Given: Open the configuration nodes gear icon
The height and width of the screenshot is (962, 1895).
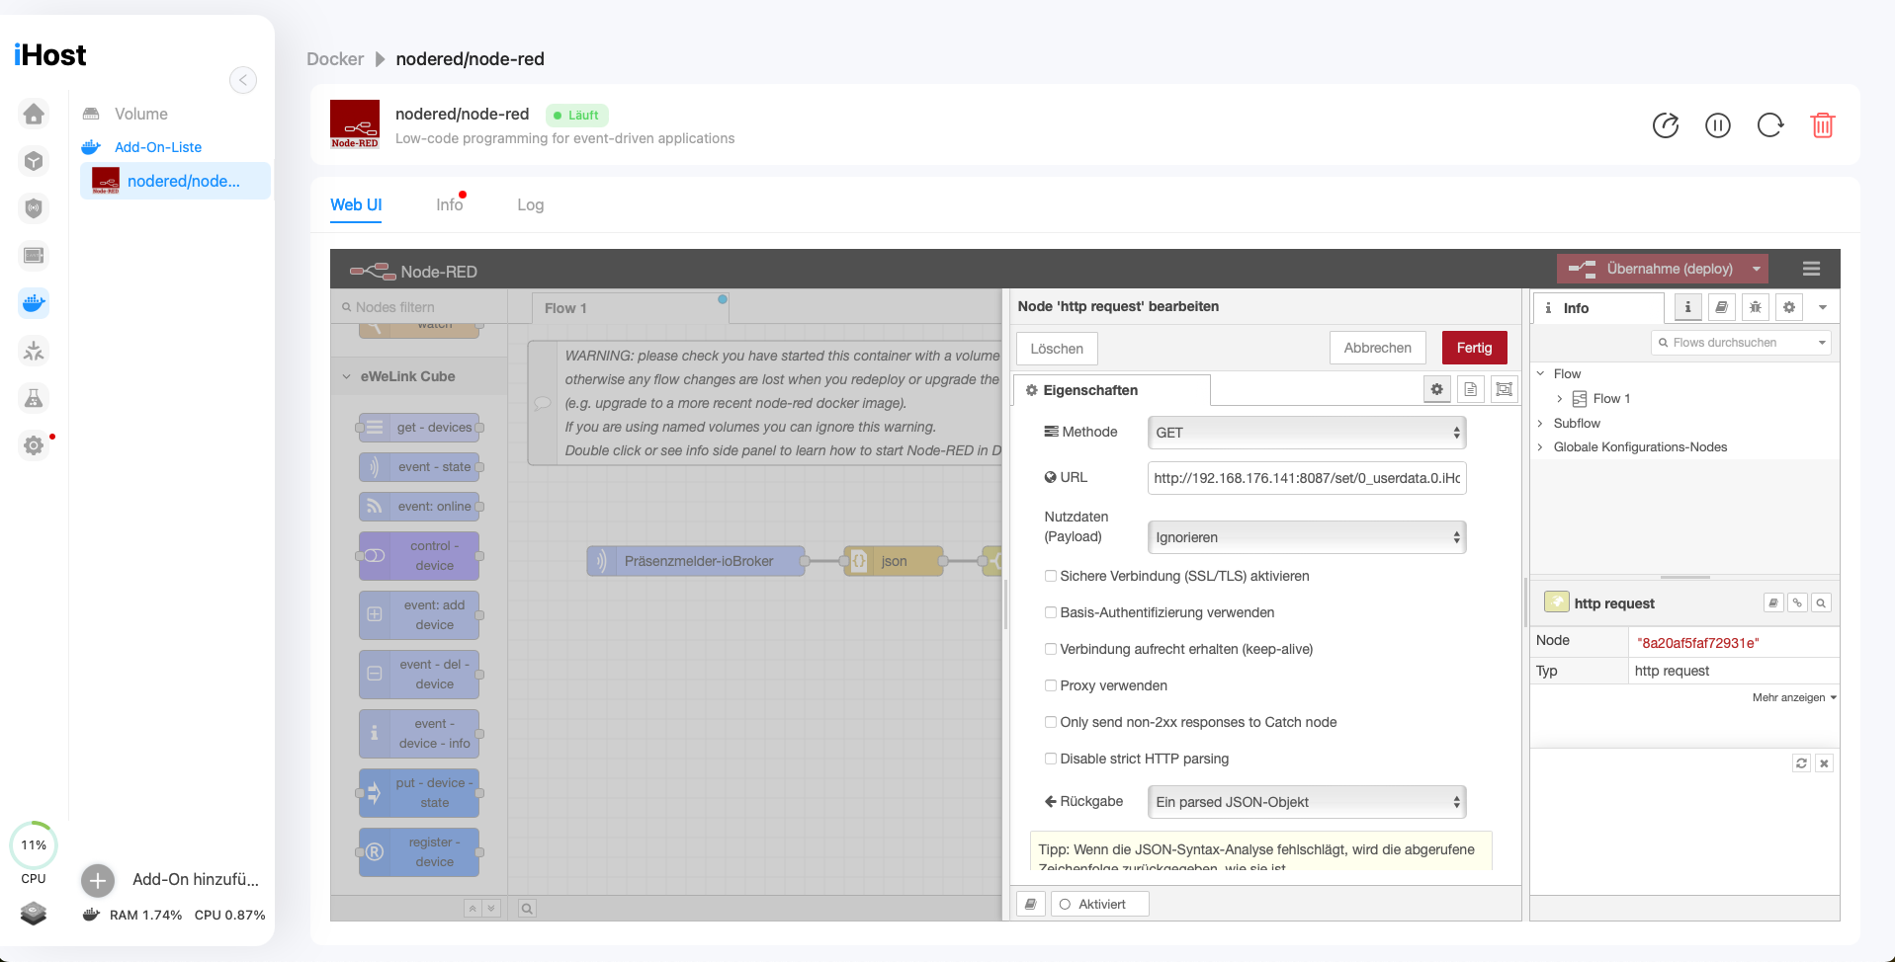Looking at the screenshot, I should [x=1789, y=307].
